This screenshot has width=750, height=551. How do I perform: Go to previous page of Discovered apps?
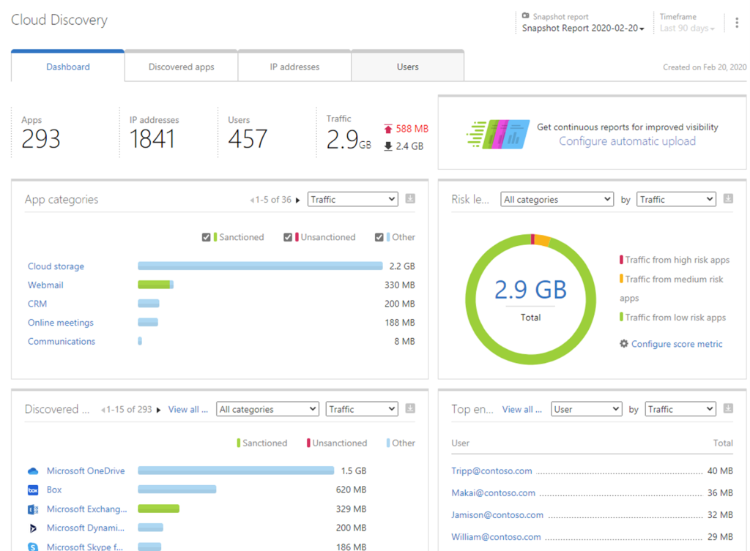click(103, 410)
